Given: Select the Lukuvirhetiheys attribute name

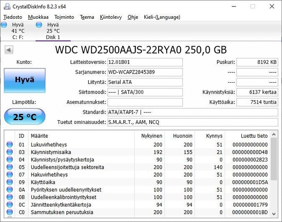Looking at the screenshot, I should [49, 144].
